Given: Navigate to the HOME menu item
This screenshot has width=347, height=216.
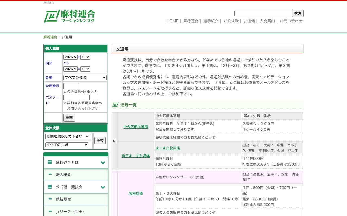Looking at the screenshot, I should point(172,21).
